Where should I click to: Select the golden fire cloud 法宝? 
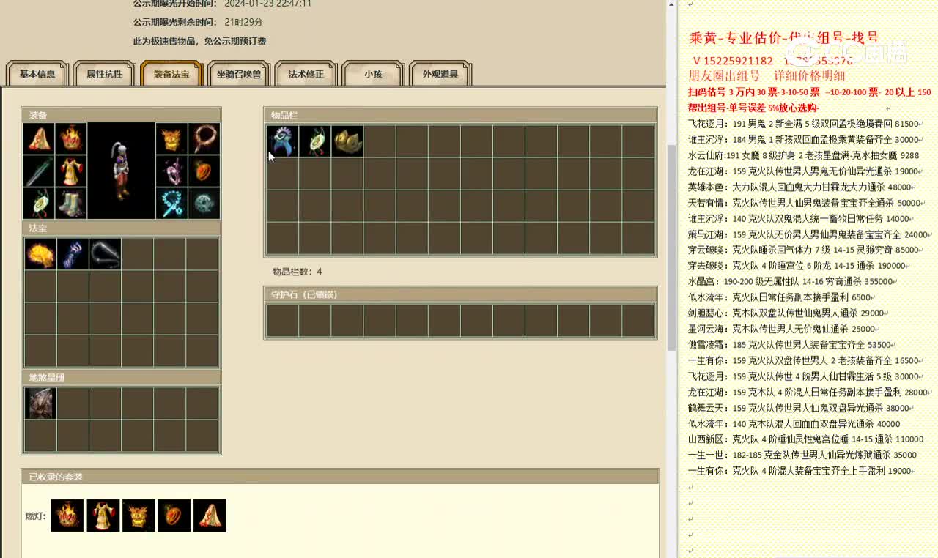click(40, 254)
